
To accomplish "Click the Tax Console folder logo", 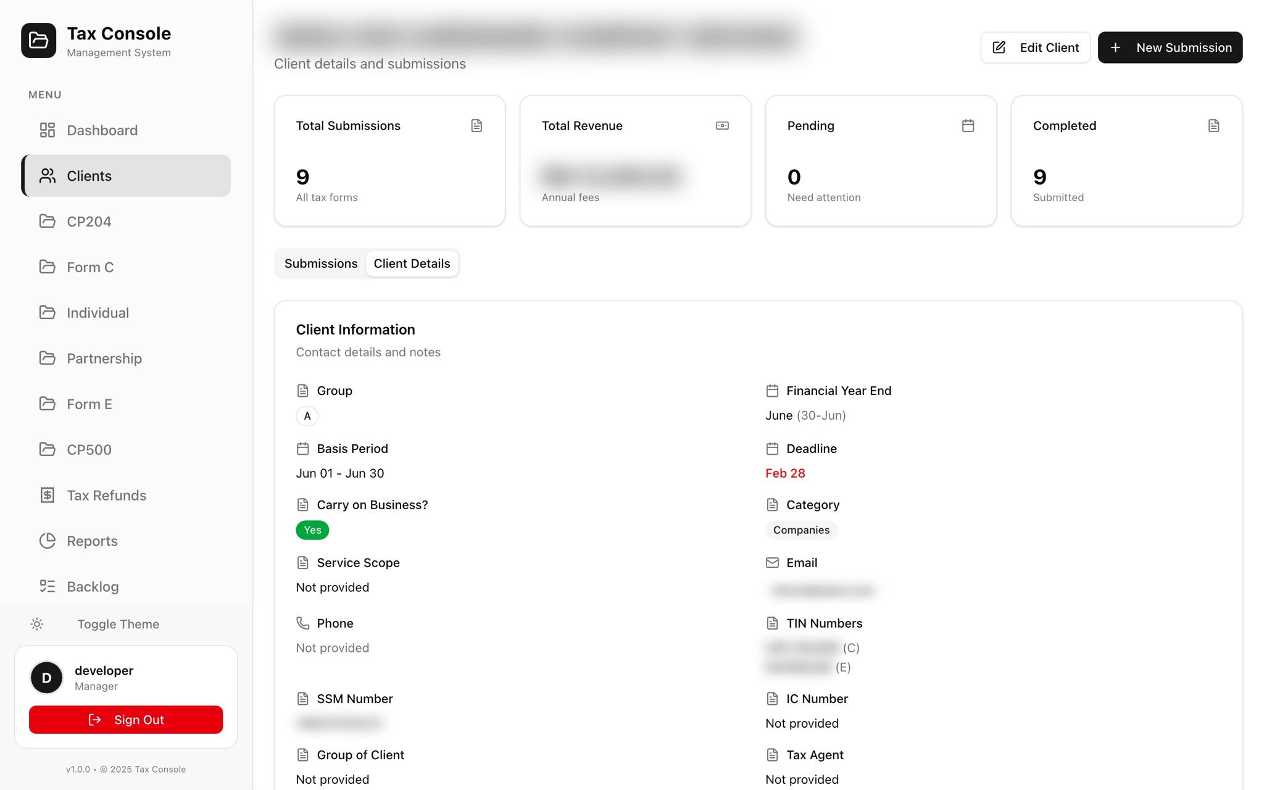I will [38, 41].
